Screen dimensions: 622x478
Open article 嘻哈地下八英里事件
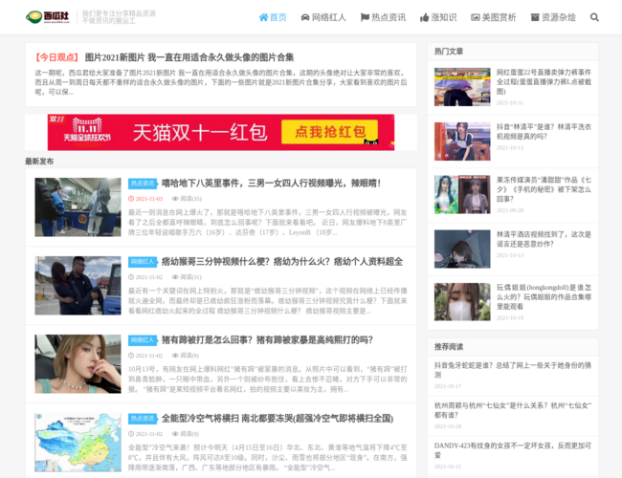271,184
